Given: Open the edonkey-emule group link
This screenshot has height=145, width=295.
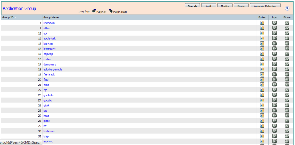Looking at the screenshot, I should click(53, 70).
